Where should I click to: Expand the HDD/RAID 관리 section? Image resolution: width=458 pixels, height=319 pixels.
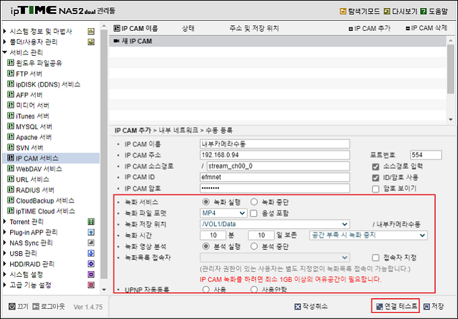[5, 264]
